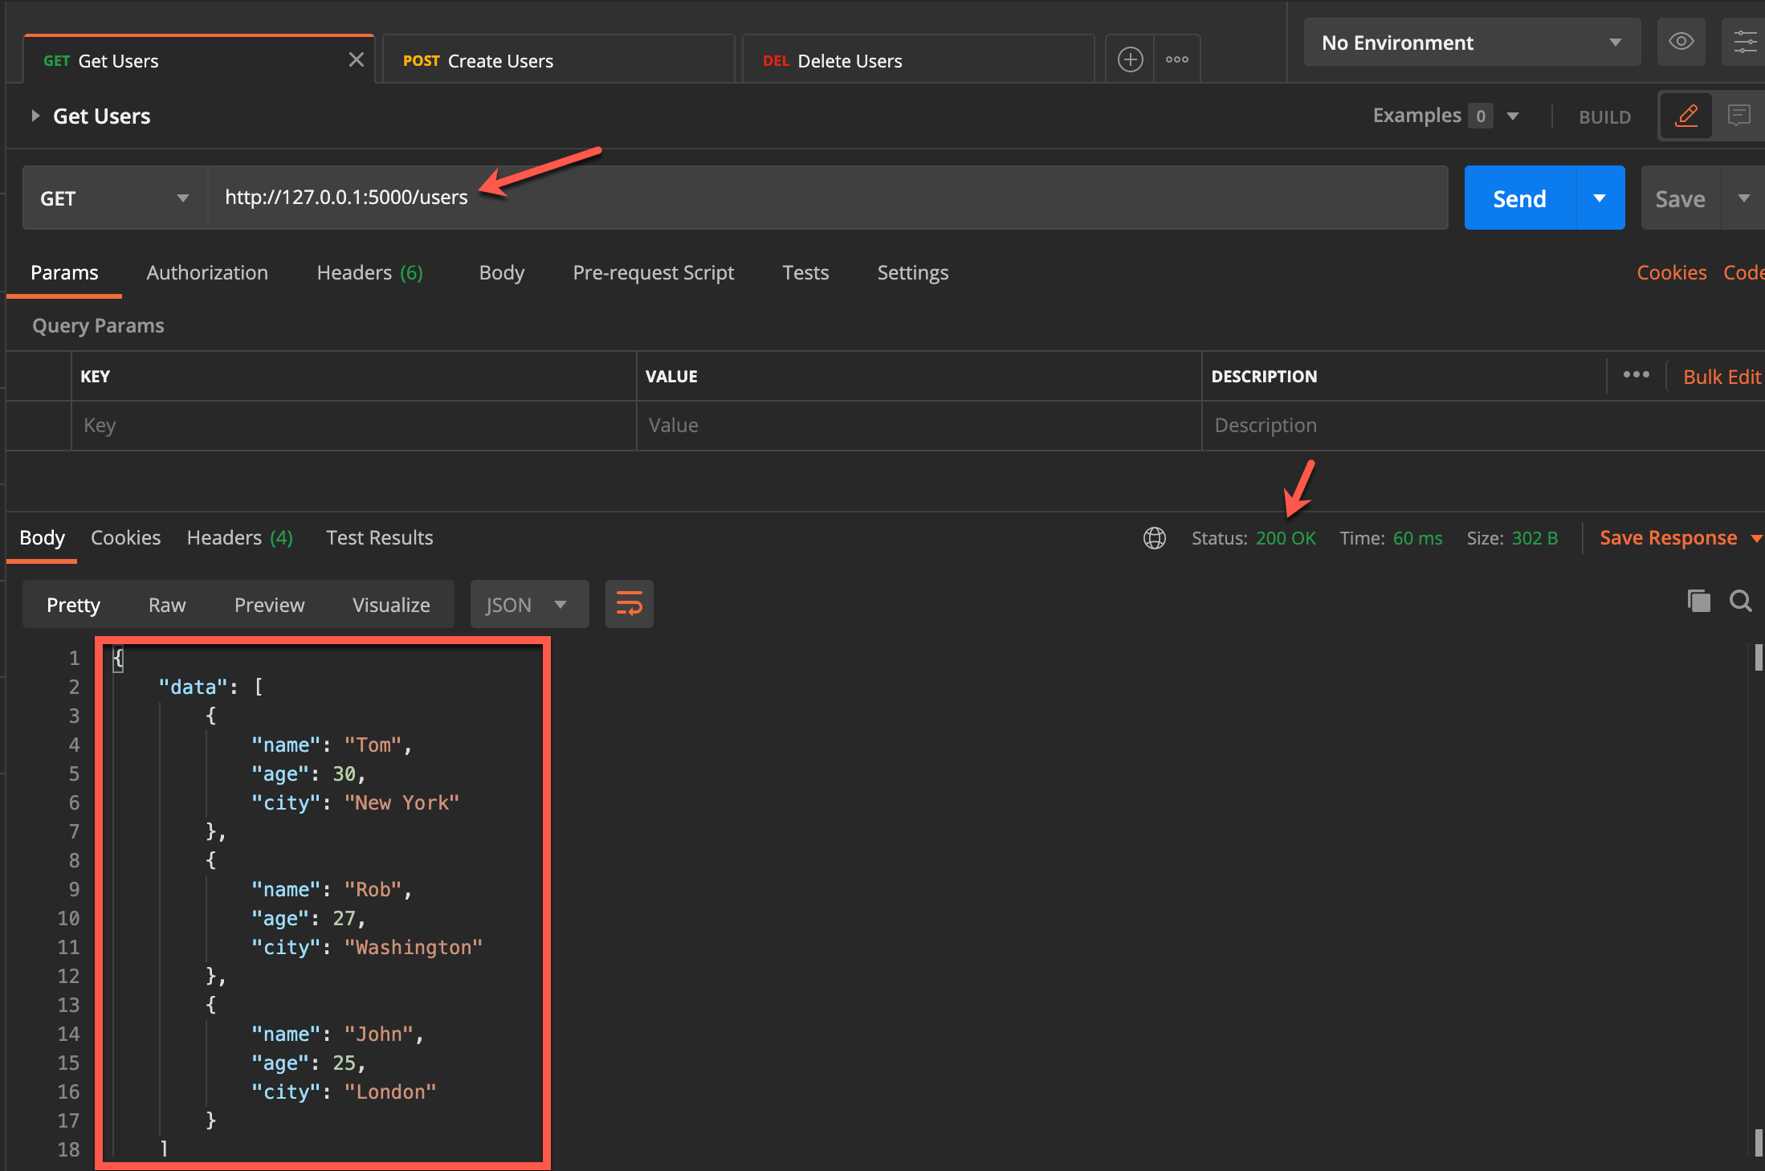Open the No Environment selector

pos(1472,42)
